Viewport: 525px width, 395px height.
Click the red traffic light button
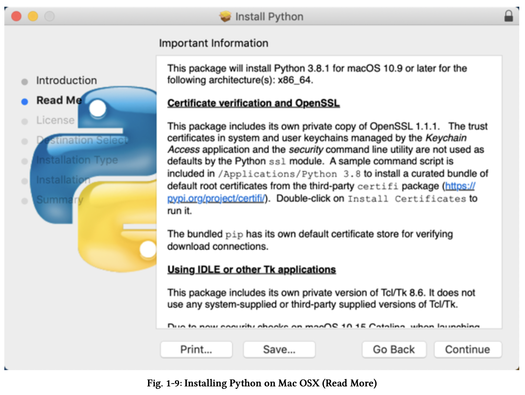[x=17, y=15]
